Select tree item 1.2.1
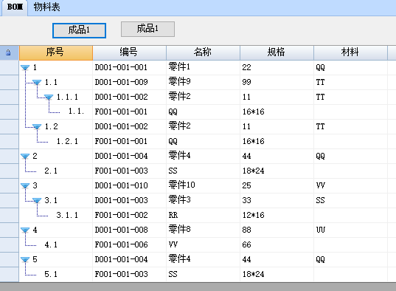This screenshot has width=396, height=291. (x=67, y=142)
